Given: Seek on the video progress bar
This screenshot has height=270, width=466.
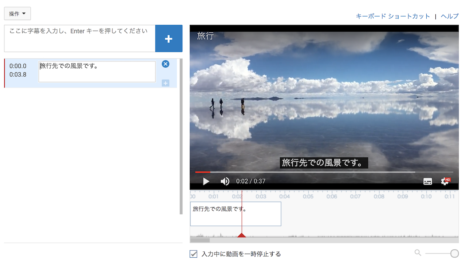Looking at the screenshot, I should click(324, 172).
